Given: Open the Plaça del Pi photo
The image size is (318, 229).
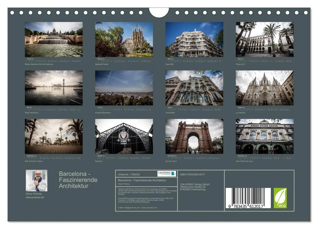Looking at the screenshot, I should point(265,39).
